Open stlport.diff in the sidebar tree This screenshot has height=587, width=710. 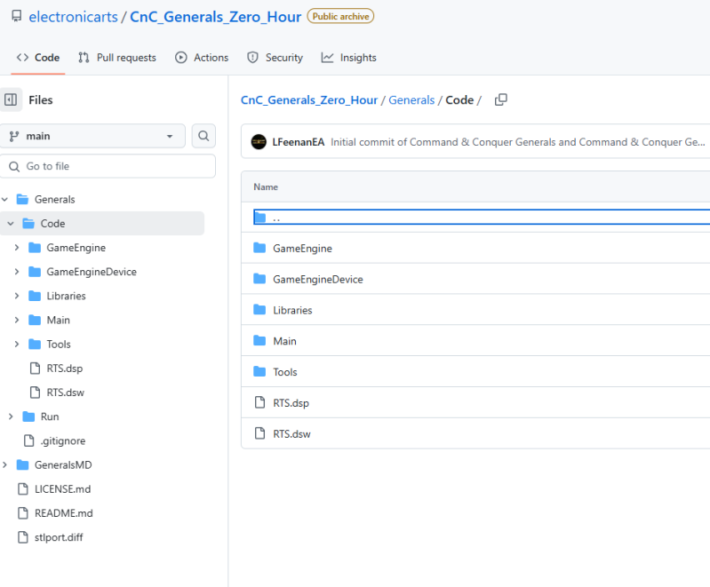tap(59, 537)
